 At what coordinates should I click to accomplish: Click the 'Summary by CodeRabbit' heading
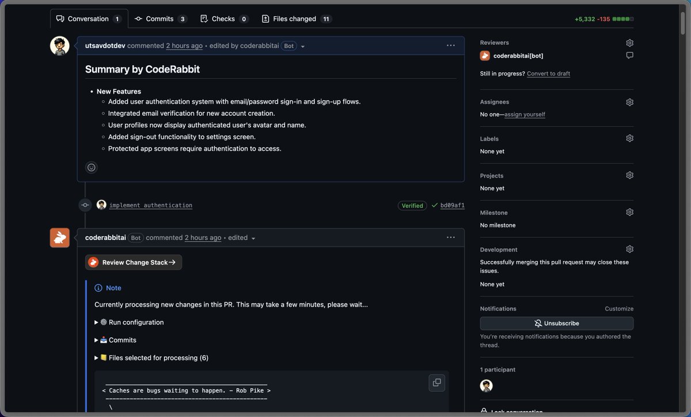point(142,69)
